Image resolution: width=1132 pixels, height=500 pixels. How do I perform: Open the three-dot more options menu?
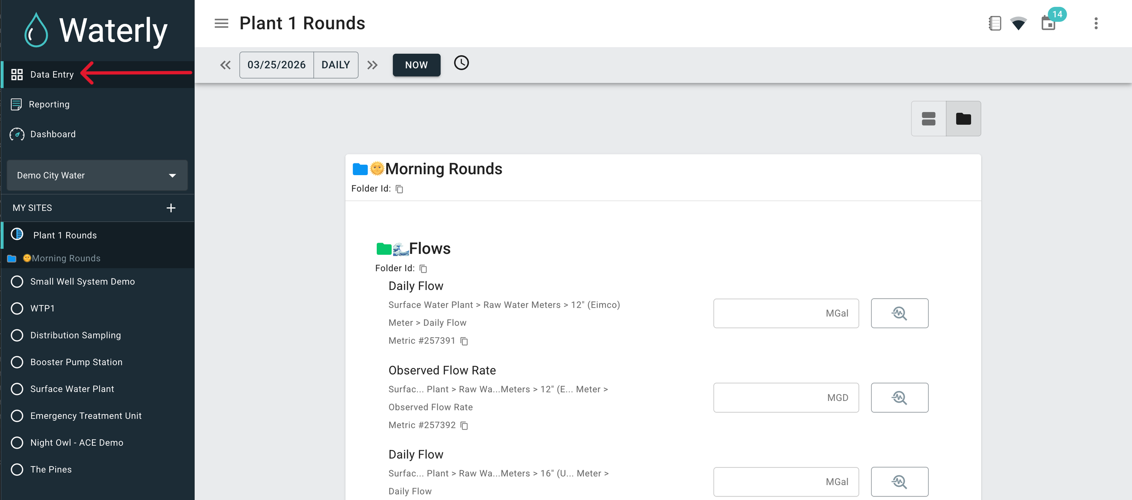coord(1096,23)
